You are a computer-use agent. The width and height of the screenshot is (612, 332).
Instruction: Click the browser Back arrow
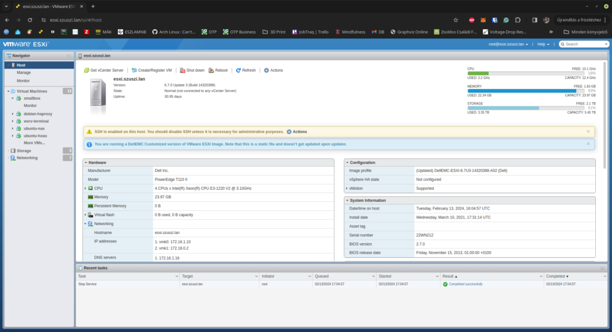pyautogui.click(x=7, y=20)
